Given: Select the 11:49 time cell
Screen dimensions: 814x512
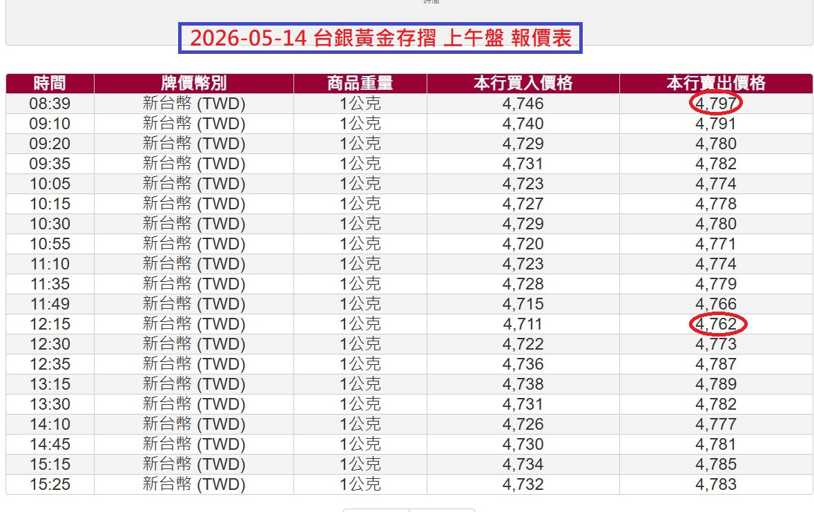Looking at the screenshot, I should click(x=50, y=304).
